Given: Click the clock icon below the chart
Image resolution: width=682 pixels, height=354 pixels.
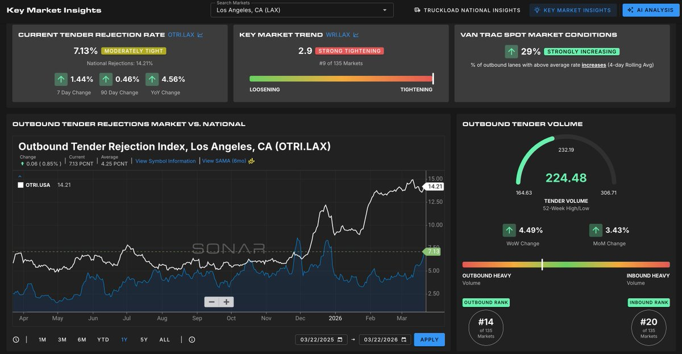Looking at the screenshot, I should pyautogui.click(x=16, y=340).
